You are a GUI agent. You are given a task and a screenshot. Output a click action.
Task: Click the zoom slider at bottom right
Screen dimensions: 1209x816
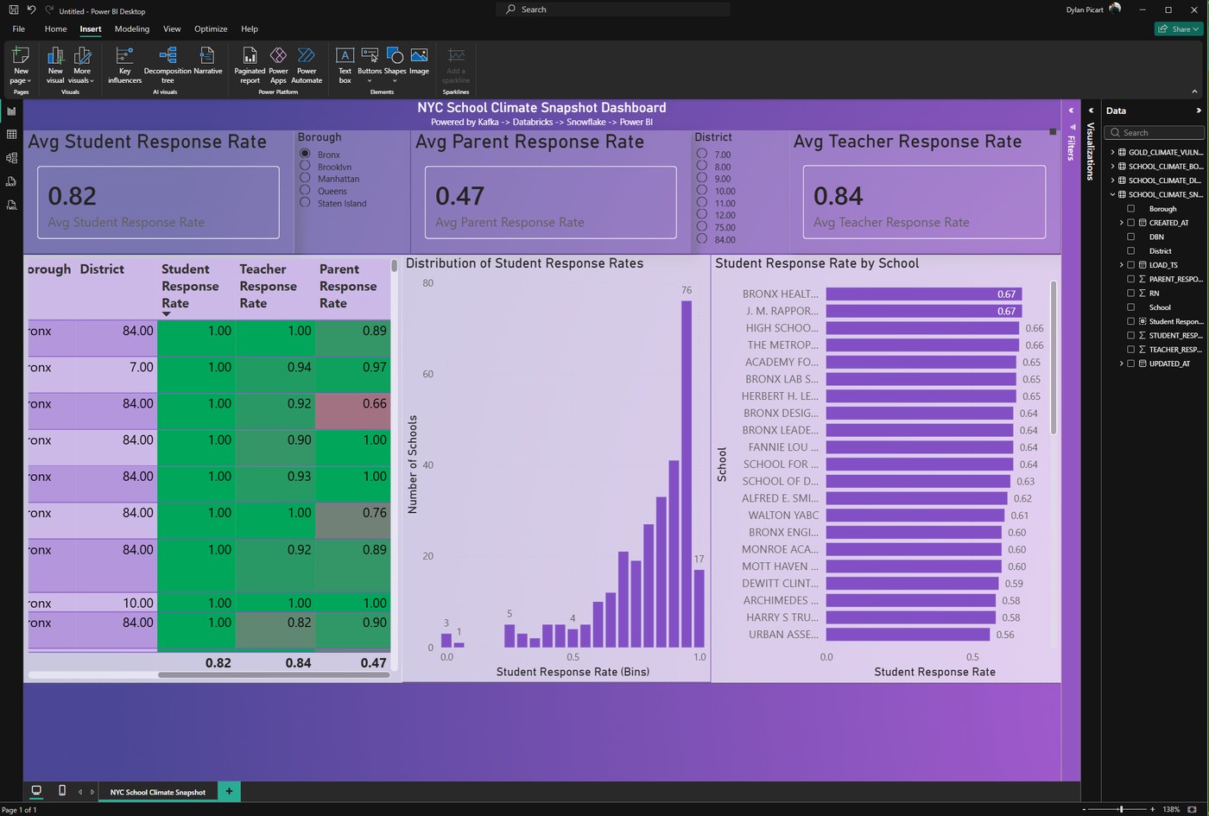pyautogui.click(x=1120, y=809)
